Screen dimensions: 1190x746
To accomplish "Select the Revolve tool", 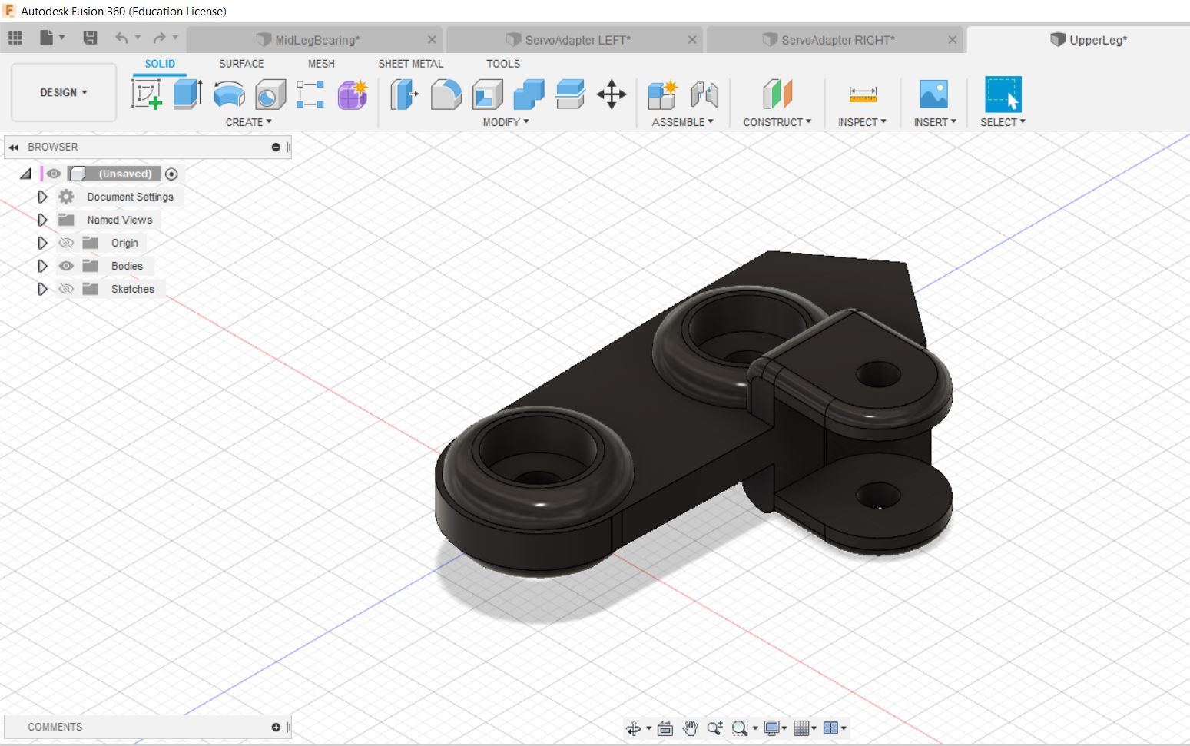I will point(229,94).
